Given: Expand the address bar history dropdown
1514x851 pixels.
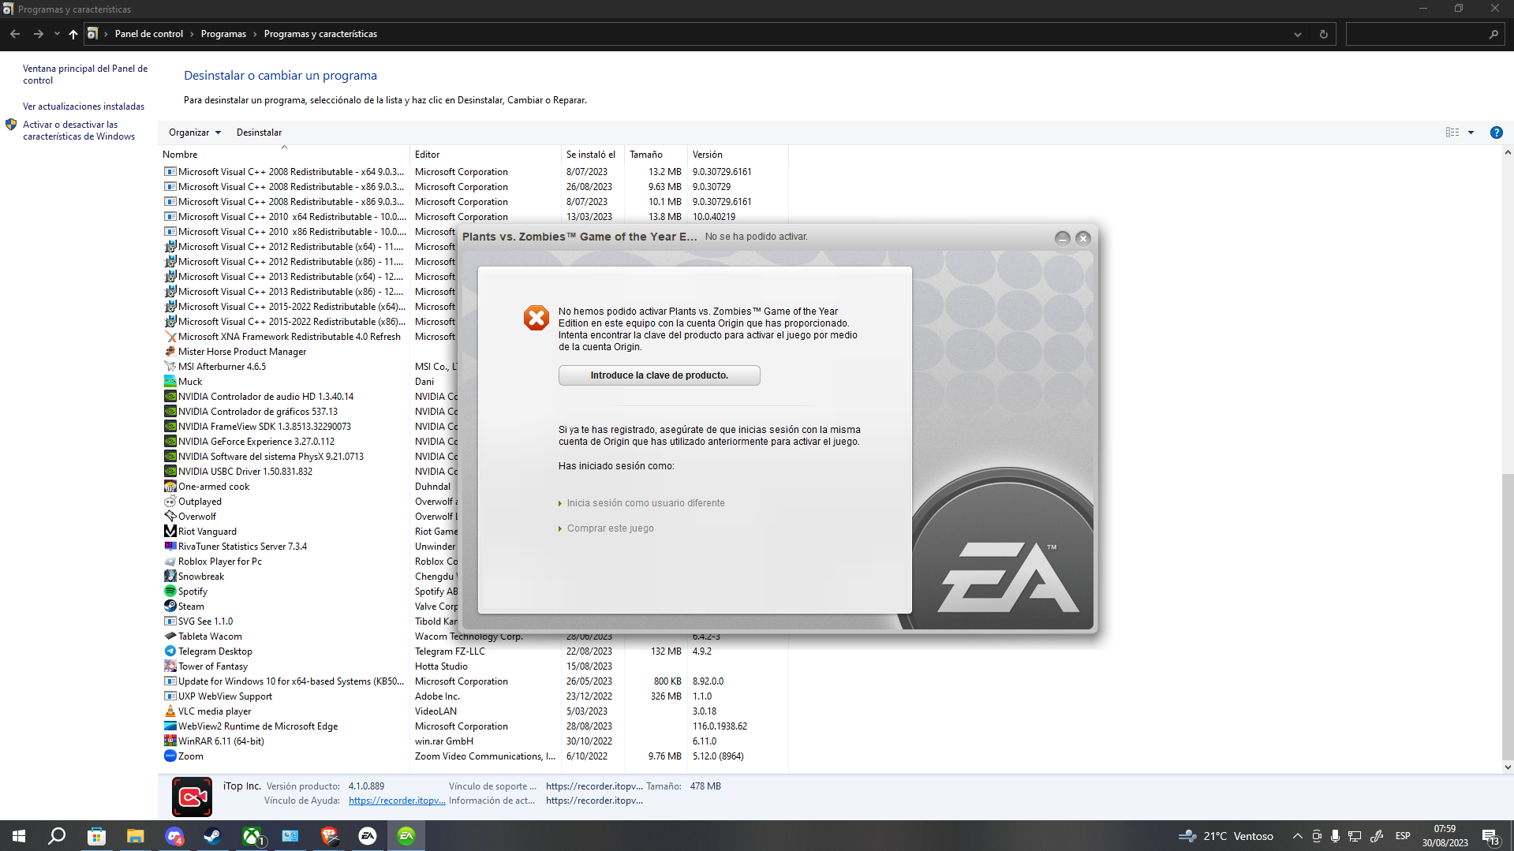Looking at the screenshot, I should pos(1297,34).
